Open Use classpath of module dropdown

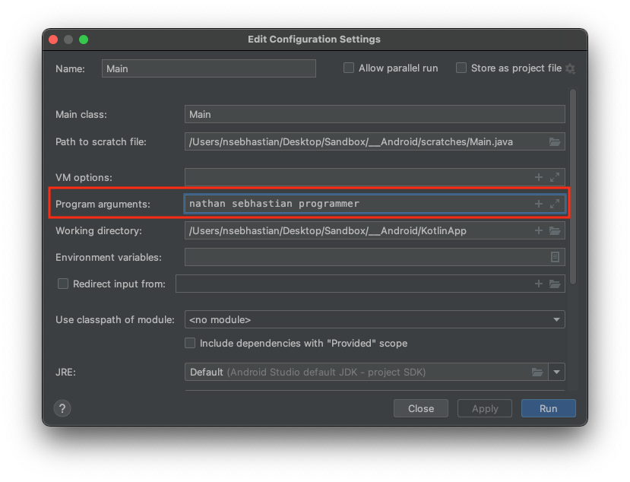(375, 319)
